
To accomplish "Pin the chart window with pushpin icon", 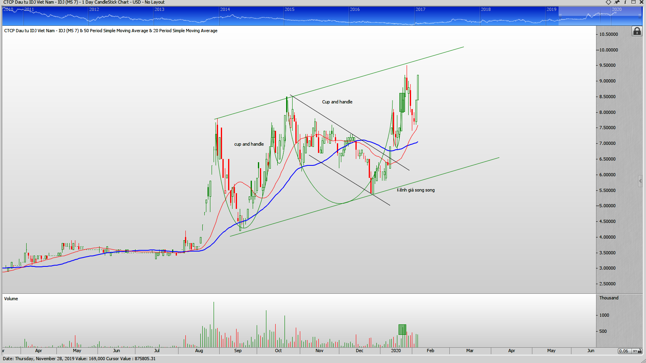I will point(617,2).
